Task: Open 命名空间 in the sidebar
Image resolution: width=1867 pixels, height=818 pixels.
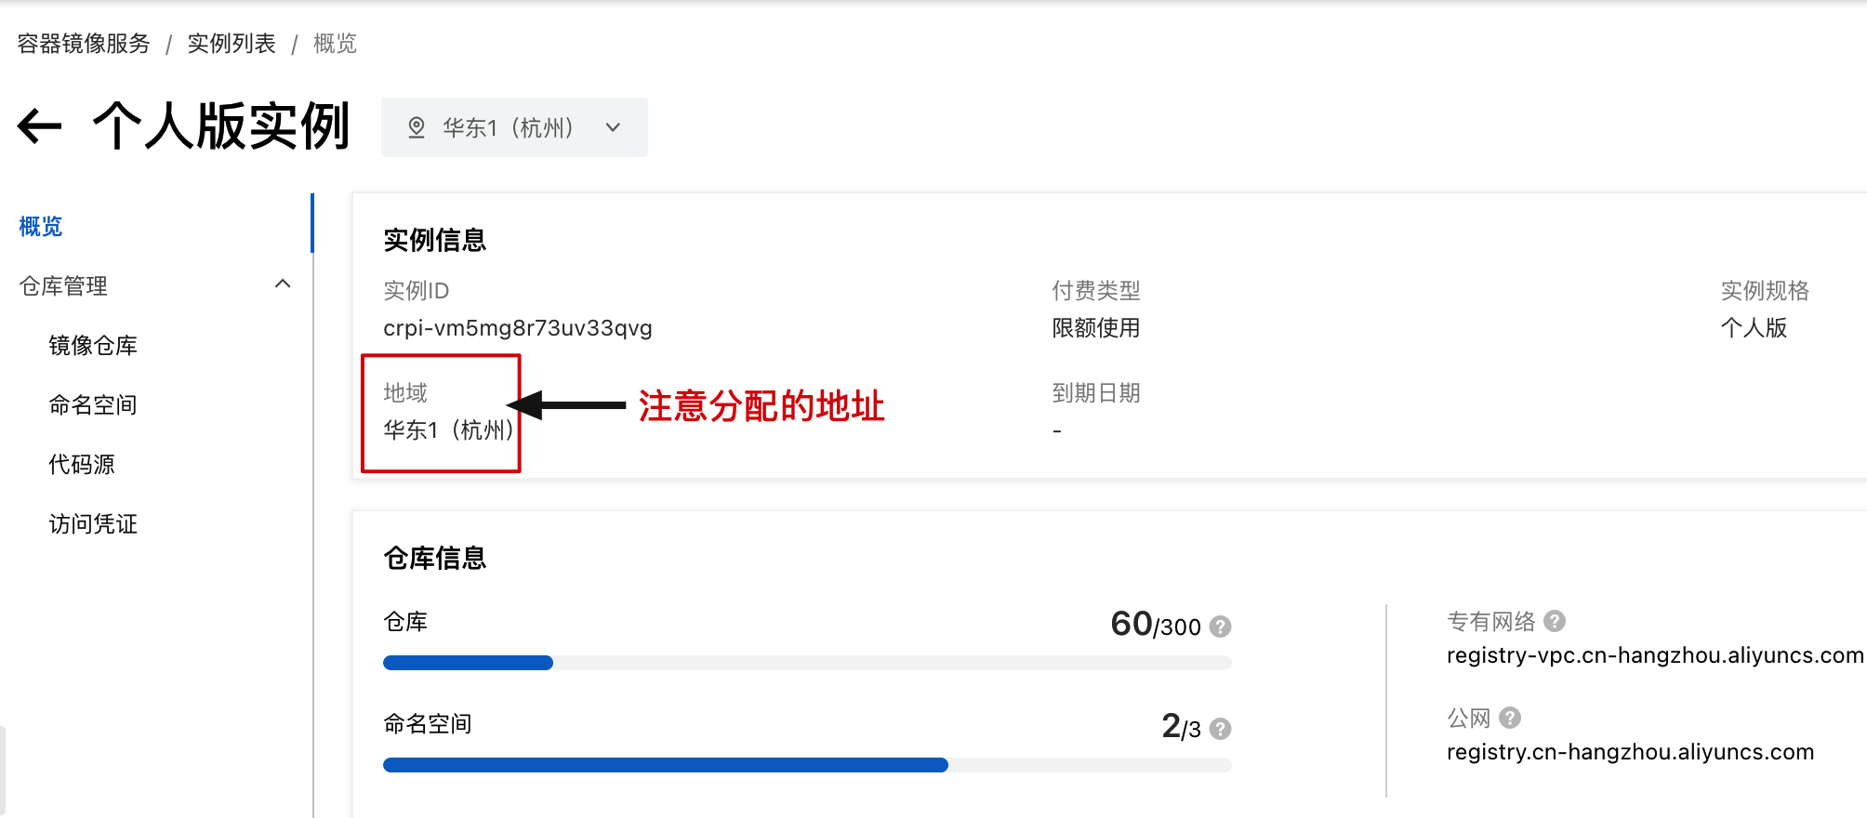Action: point(93,405)
